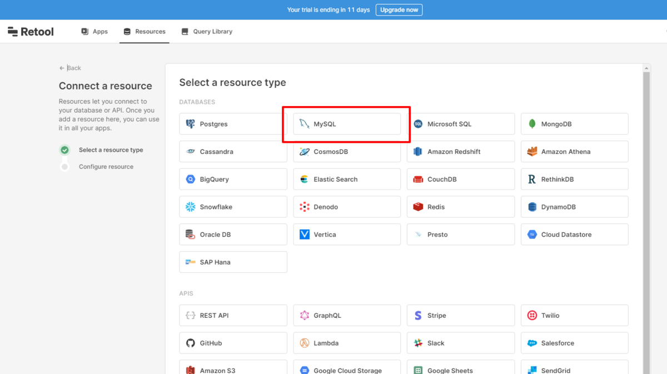
Task: Click the RethinkDB R icon
Action: [x=532, y=179]
